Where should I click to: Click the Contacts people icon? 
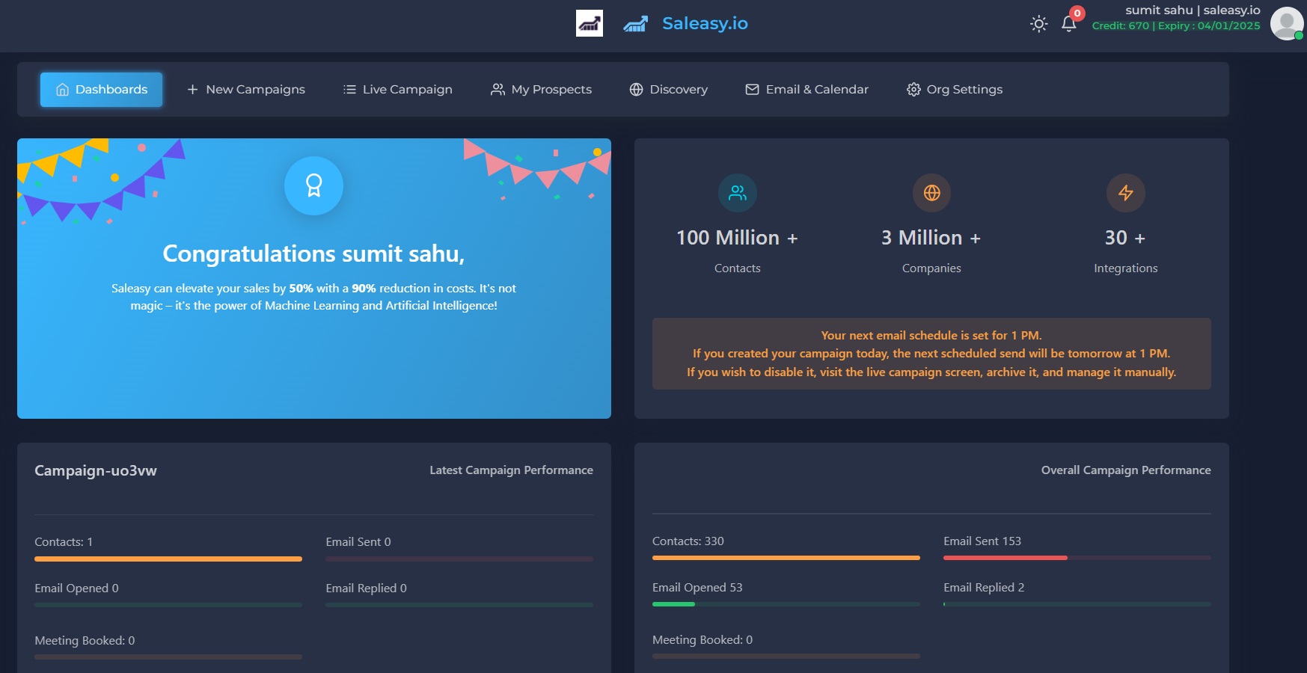pos(738,193)
